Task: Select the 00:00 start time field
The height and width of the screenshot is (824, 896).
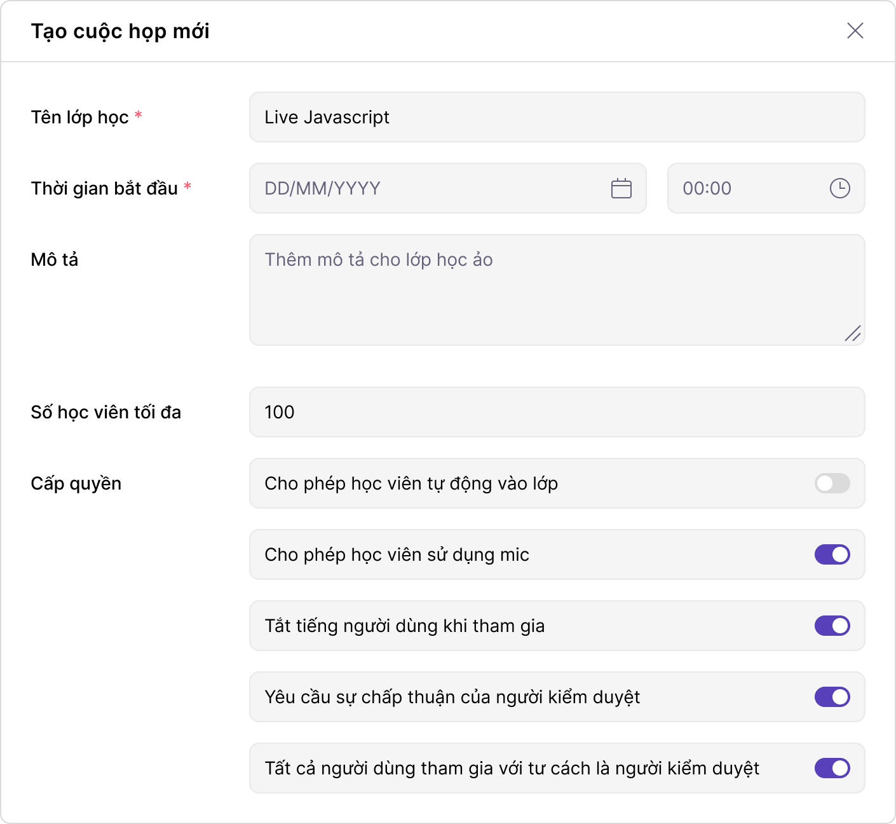Action: coord(750,188)
